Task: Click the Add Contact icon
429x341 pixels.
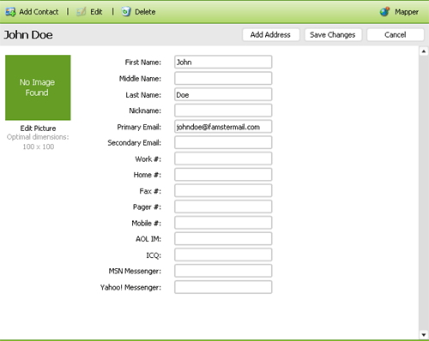Action: [x=10, y=12]
